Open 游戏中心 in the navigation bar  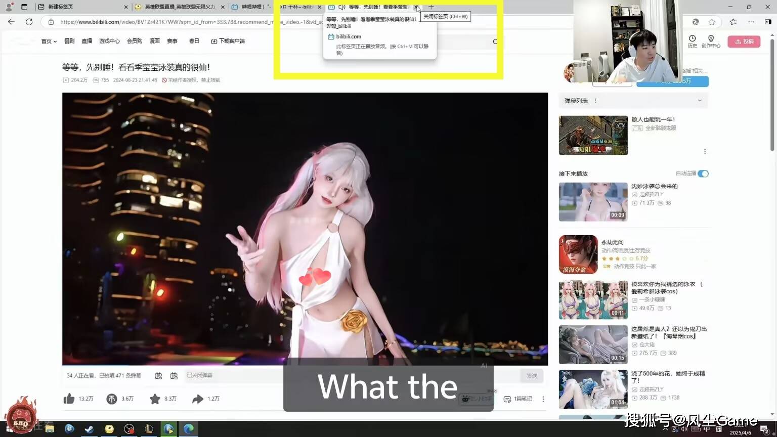click(109, 41)
